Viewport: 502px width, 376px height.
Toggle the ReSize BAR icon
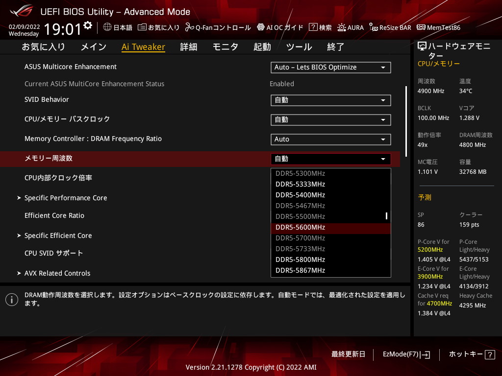pos(373,27)
